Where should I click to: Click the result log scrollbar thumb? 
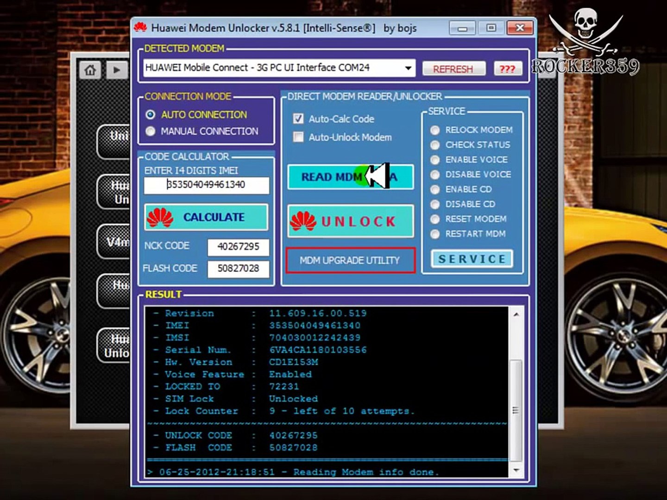pyautogui.click(x=516, y=410)
